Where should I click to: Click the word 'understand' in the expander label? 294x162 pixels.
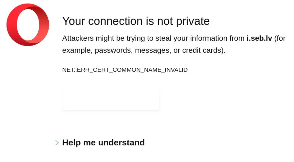tap(121, 142)
